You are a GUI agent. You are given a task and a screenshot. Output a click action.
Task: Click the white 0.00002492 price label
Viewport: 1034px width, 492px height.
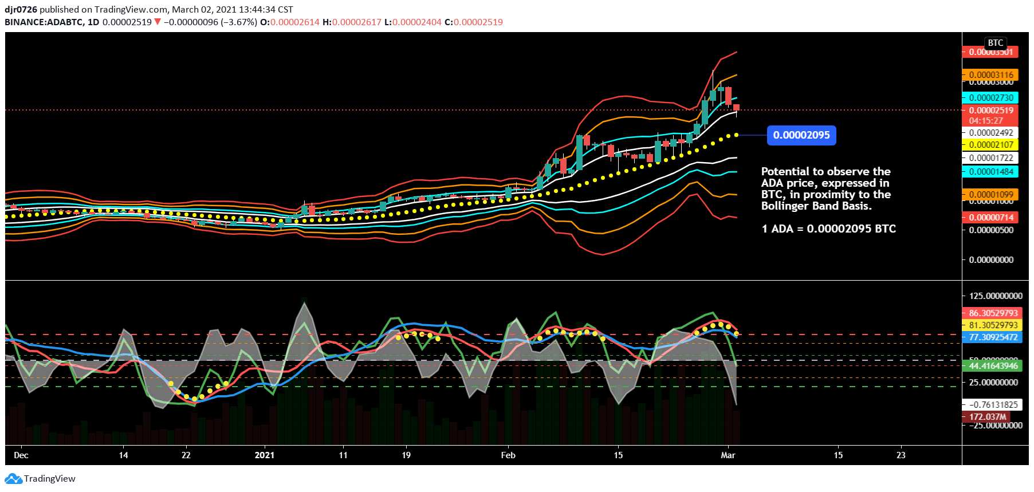click(990, 133)
